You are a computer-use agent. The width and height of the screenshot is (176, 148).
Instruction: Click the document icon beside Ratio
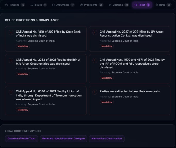click(157, 5)
